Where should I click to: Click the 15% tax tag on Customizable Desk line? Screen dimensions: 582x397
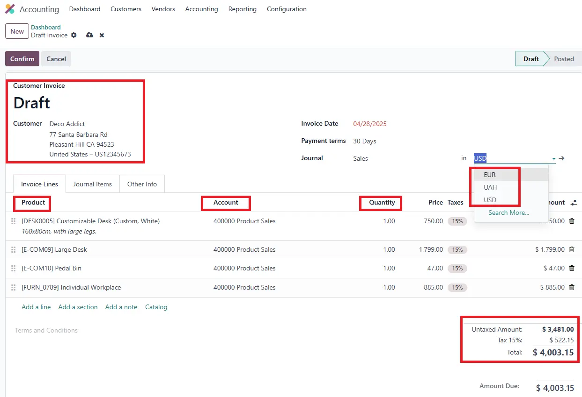coord(457,221)
